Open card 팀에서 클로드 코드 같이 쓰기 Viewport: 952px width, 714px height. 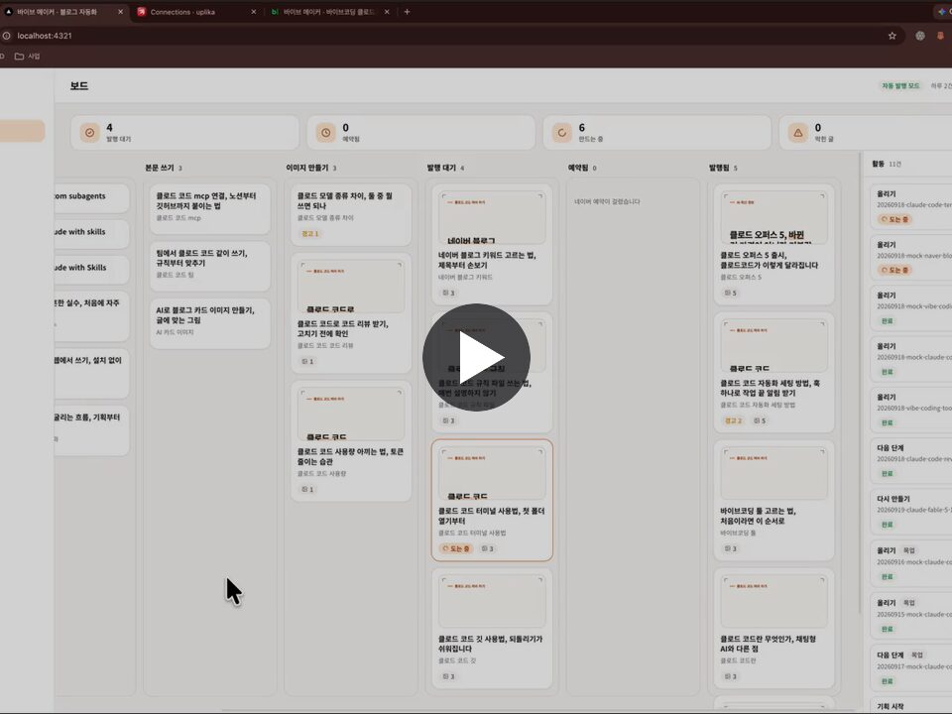pyautogui.click(x=210, y=266)
